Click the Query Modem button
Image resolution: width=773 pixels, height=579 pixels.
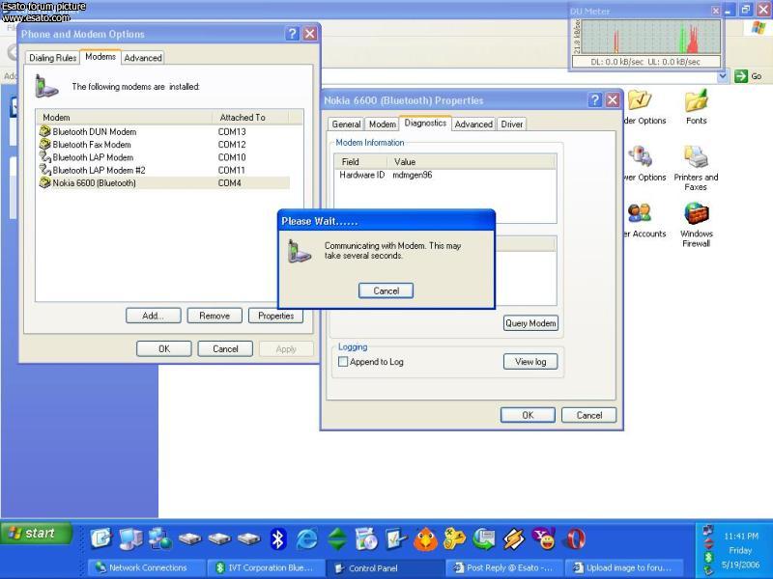(530, 323)
